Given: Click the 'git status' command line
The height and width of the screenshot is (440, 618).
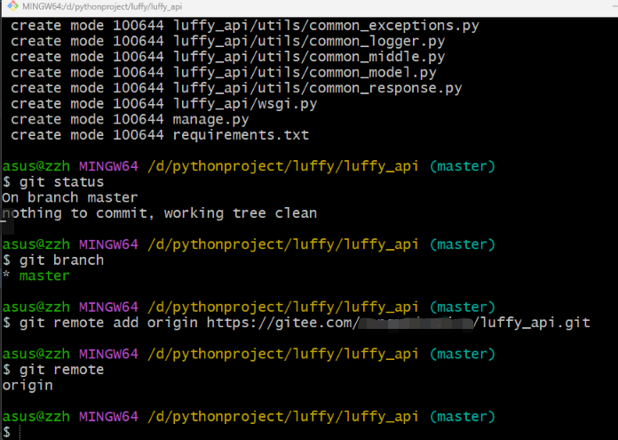Looking at the screenshot, I should point(53,182).
